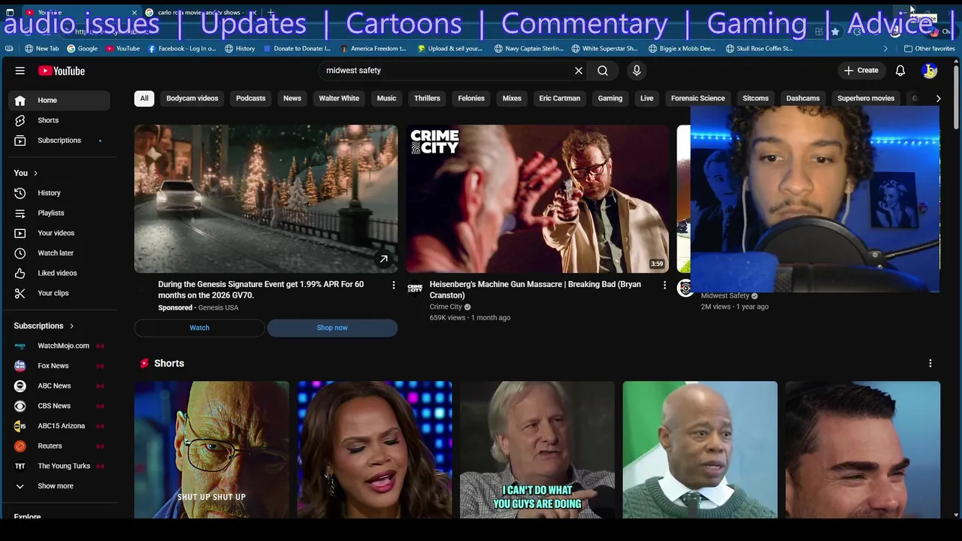Image resolution: width=962 pixels, height=541 pixels.
Task: Open the 'SHUT UP SHUT UP' Short
Action: pos(212,449)
